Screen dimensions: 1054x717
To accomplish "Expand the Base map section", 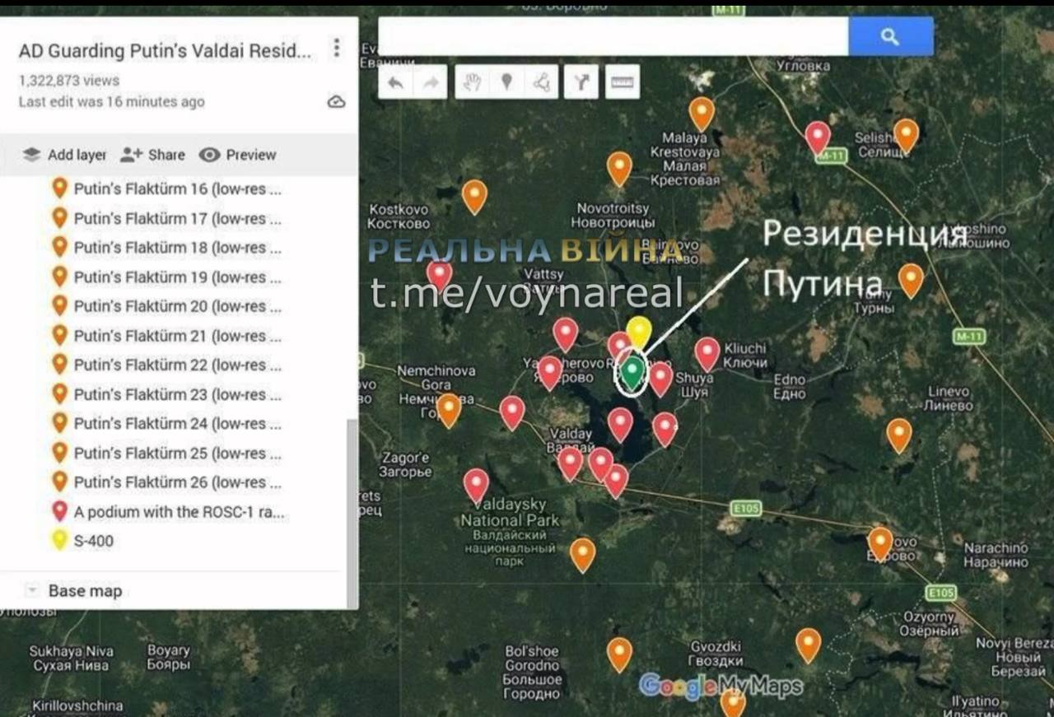I will click(x=33, y=590).
